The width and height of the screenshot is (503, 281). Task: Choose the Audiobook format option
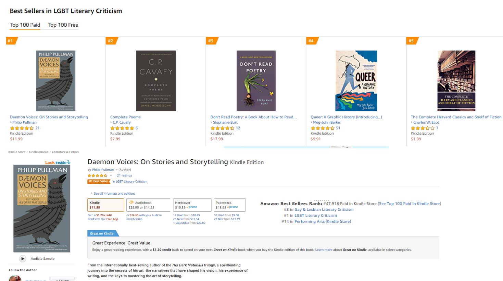coord(148,205)
